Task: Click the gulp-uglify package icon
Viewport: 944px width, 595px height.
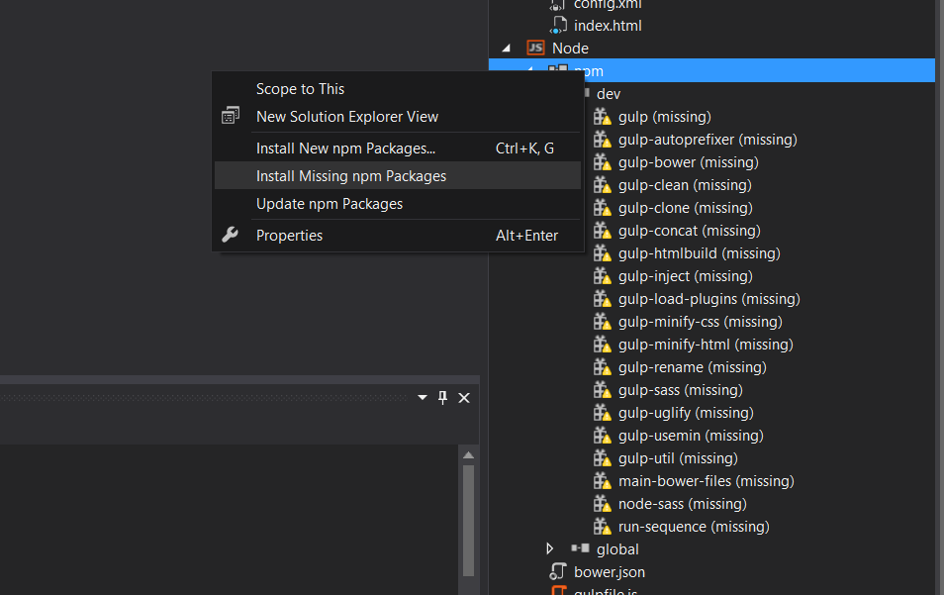Action: (x=602, y=413)
